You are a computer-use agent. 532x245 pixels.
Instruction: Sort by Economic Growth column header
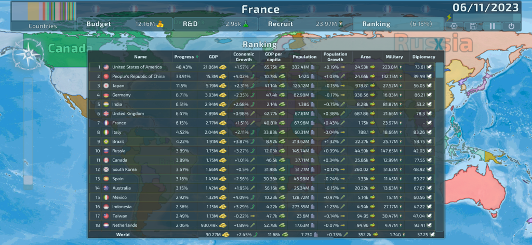[x=244, y=57]
